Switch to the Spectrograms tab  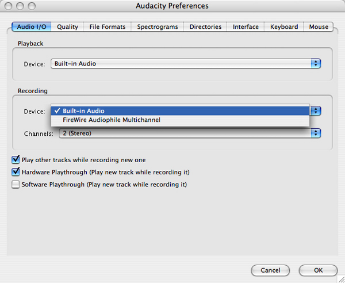[158, 27]
